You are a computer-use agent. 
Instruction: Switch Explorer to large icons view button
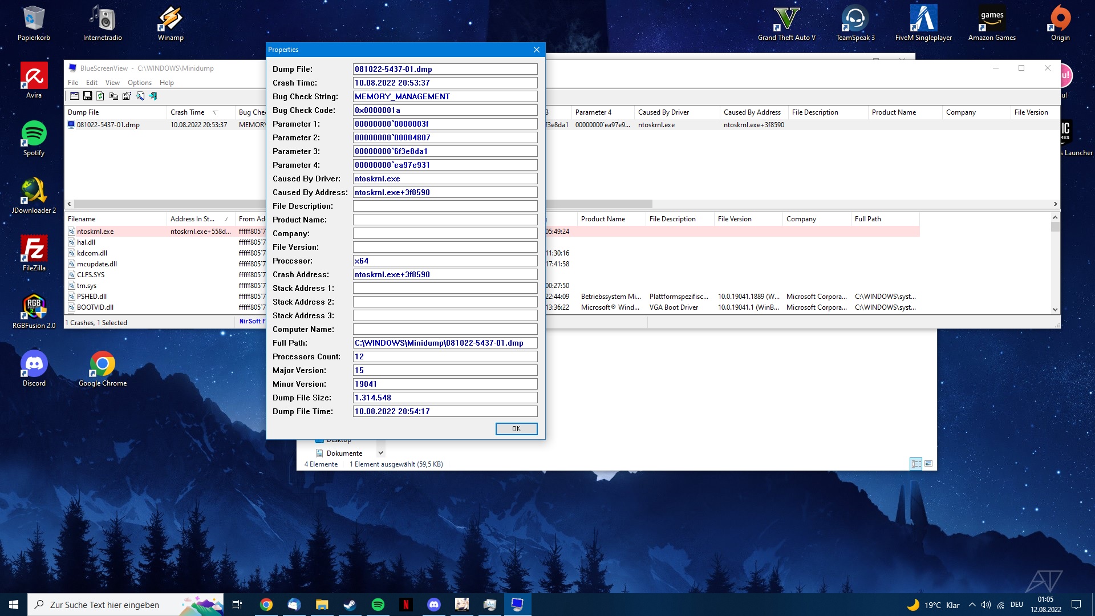tap(928, 464)
